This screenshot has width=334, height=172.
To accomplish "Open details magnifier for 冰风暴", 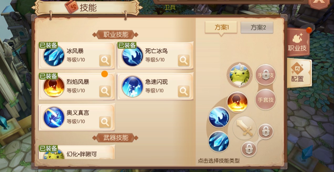I will [x=105, y=60].
